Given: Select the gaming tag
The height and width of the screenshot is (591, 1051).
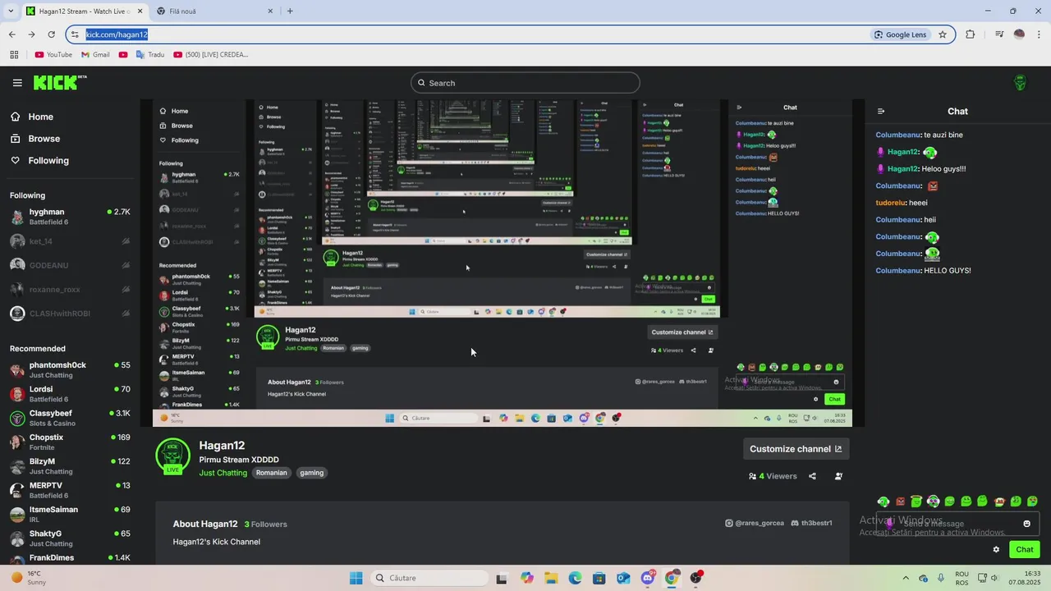Looking at the screenshot, I should [311, 473].
